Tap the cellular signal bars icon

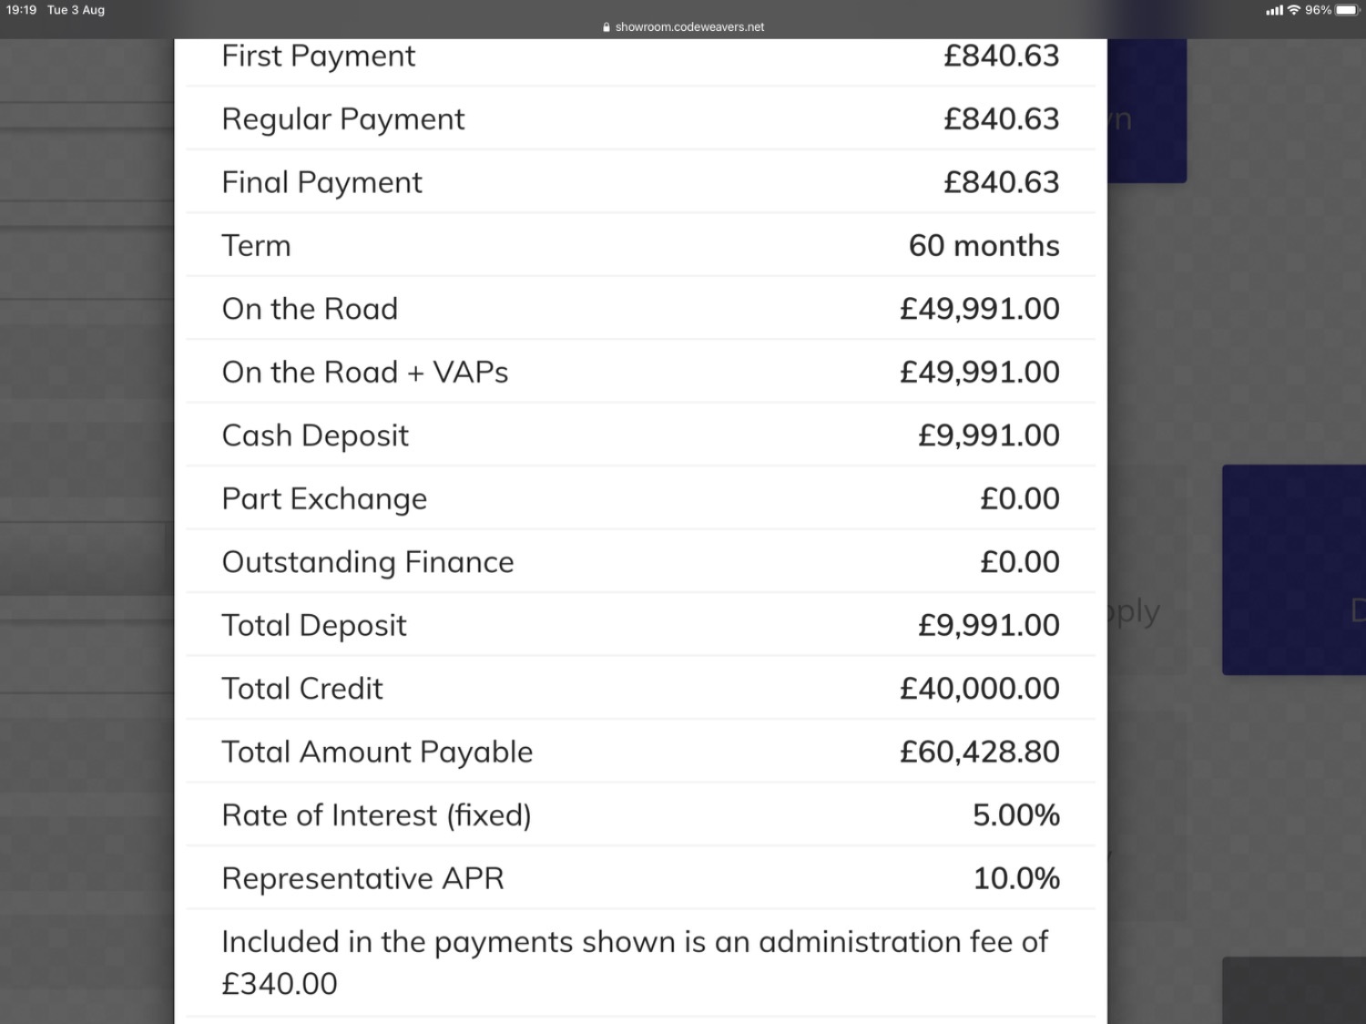click(1274, 10)
